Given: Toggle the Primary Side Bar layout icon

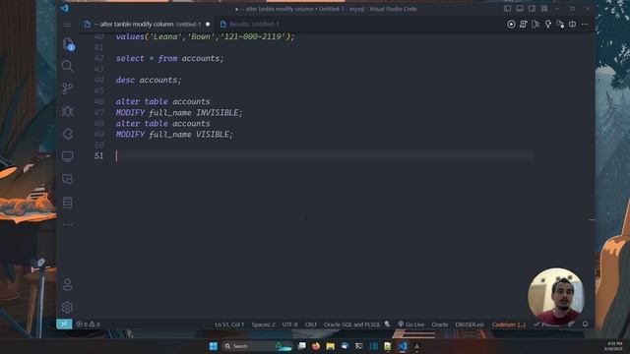Looking at the screenshot, I should pyautogui.click(x=508, y=9).
